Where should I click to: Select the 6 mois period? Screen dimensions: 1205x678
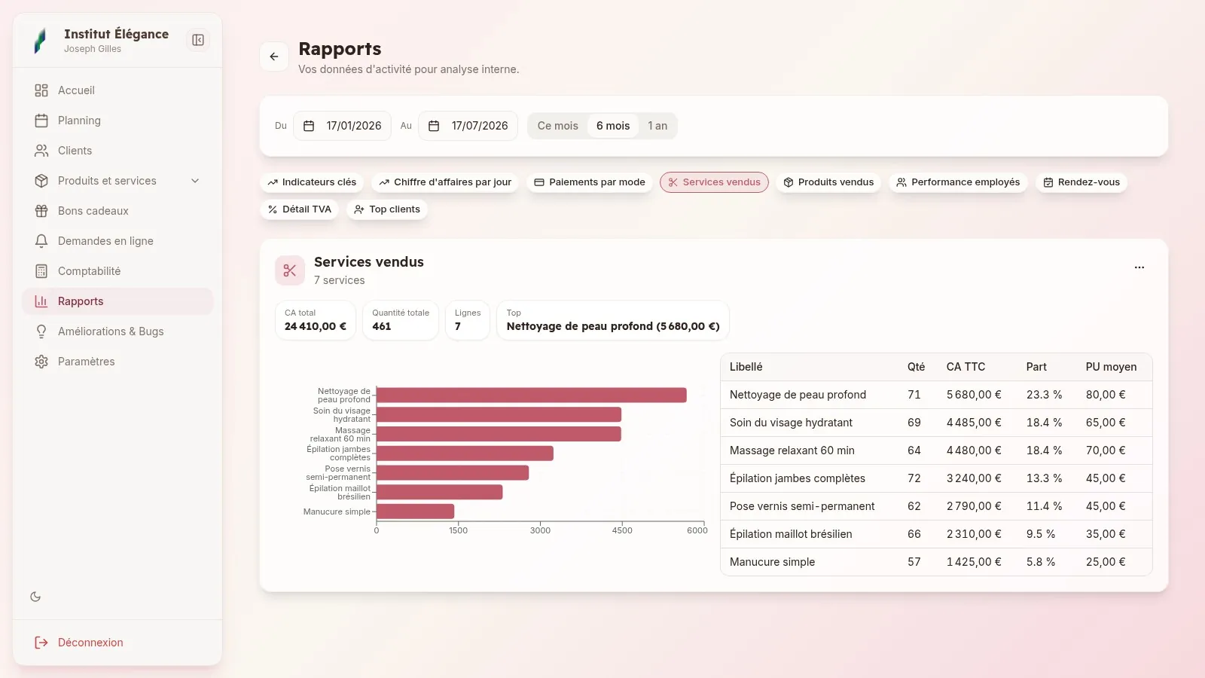[x=613, y=126]
